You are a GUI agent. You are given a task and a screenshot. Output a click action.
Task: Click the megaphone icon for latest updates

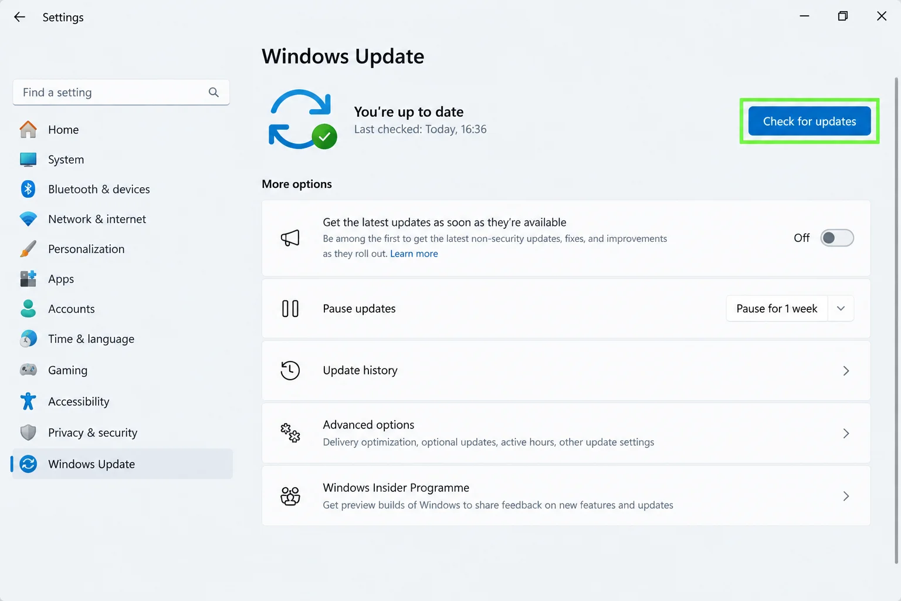290,238
